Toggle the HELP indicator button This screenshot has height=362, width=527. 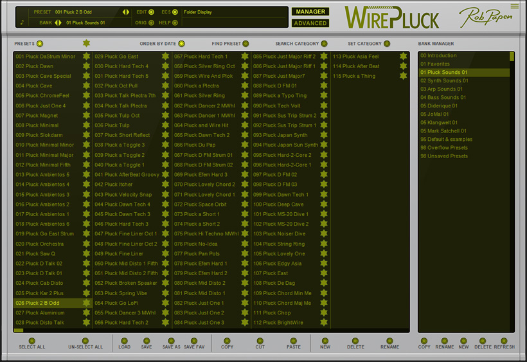point(175,23)
